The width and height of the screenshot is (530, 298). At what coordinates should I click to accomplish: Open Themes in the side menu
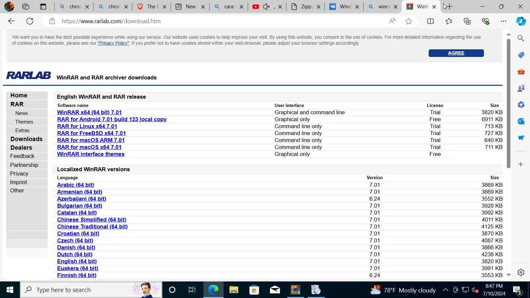(x=24, y=122)
